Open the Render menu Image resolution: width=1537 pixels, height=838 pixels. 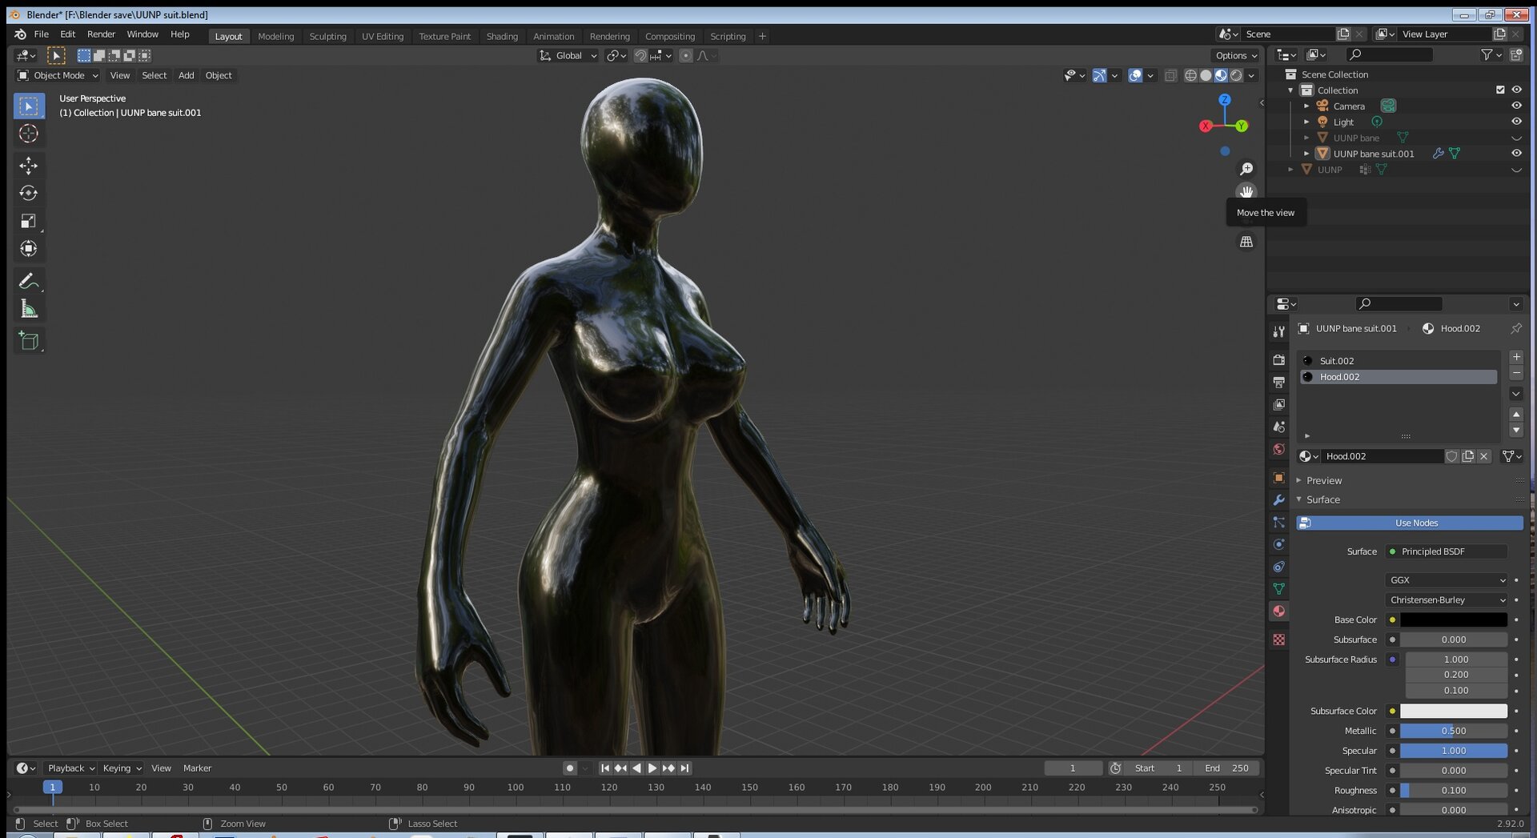101,34
